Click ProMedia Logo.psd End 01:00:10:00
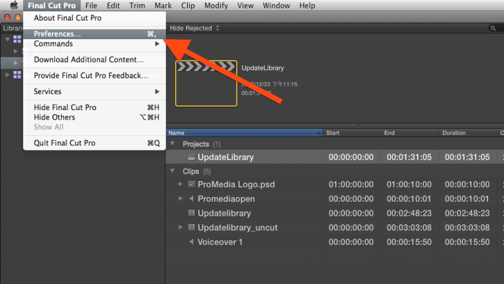 pos(409,184)
